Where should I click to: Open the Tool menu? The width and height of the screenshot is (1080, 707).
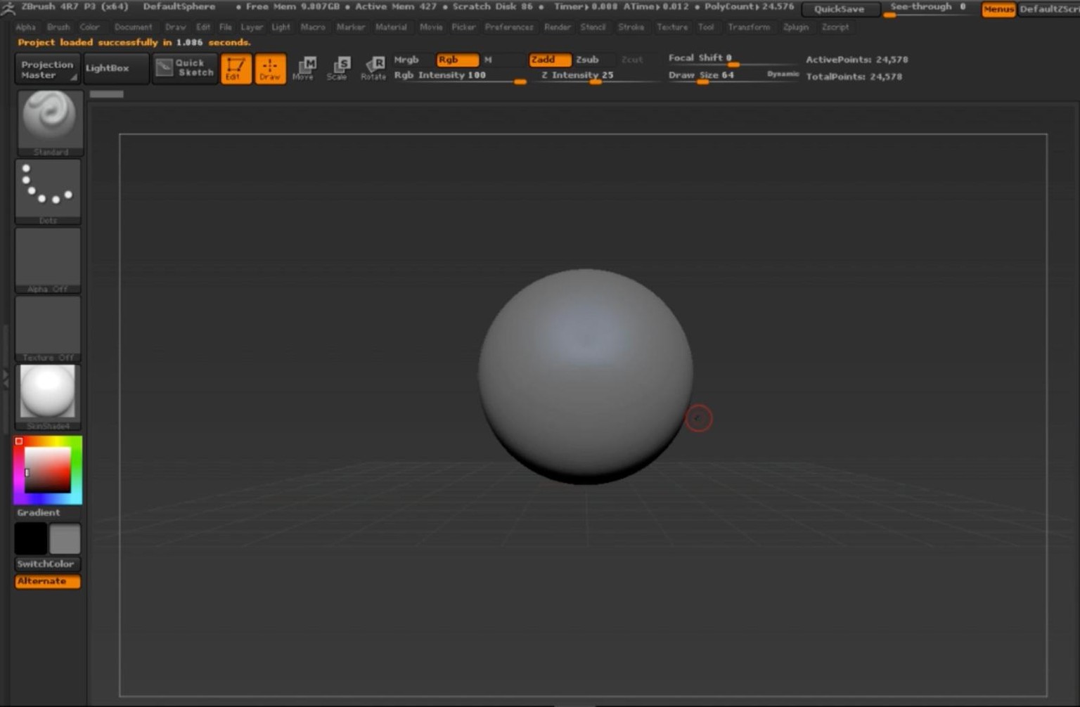point(706,27)
